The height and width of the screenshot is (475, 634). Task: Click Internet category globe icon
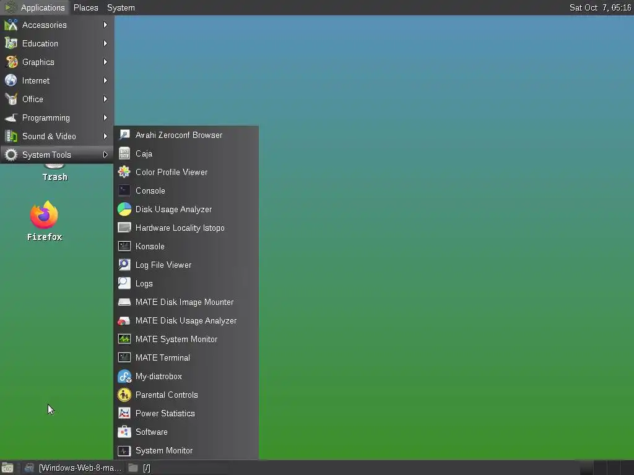[x=11, y=81]
